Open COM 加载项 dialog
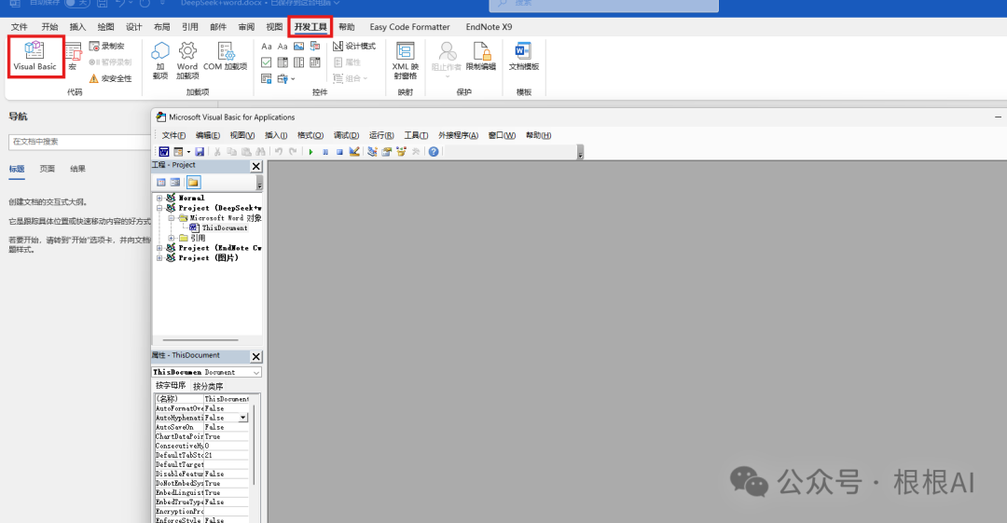1007x523 pixels. click(226, 57)
